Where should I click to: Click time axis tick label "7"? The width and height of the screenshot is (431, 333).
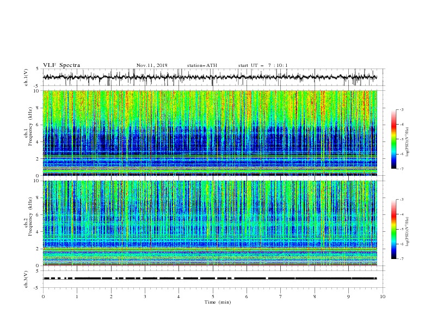[281, 297]
